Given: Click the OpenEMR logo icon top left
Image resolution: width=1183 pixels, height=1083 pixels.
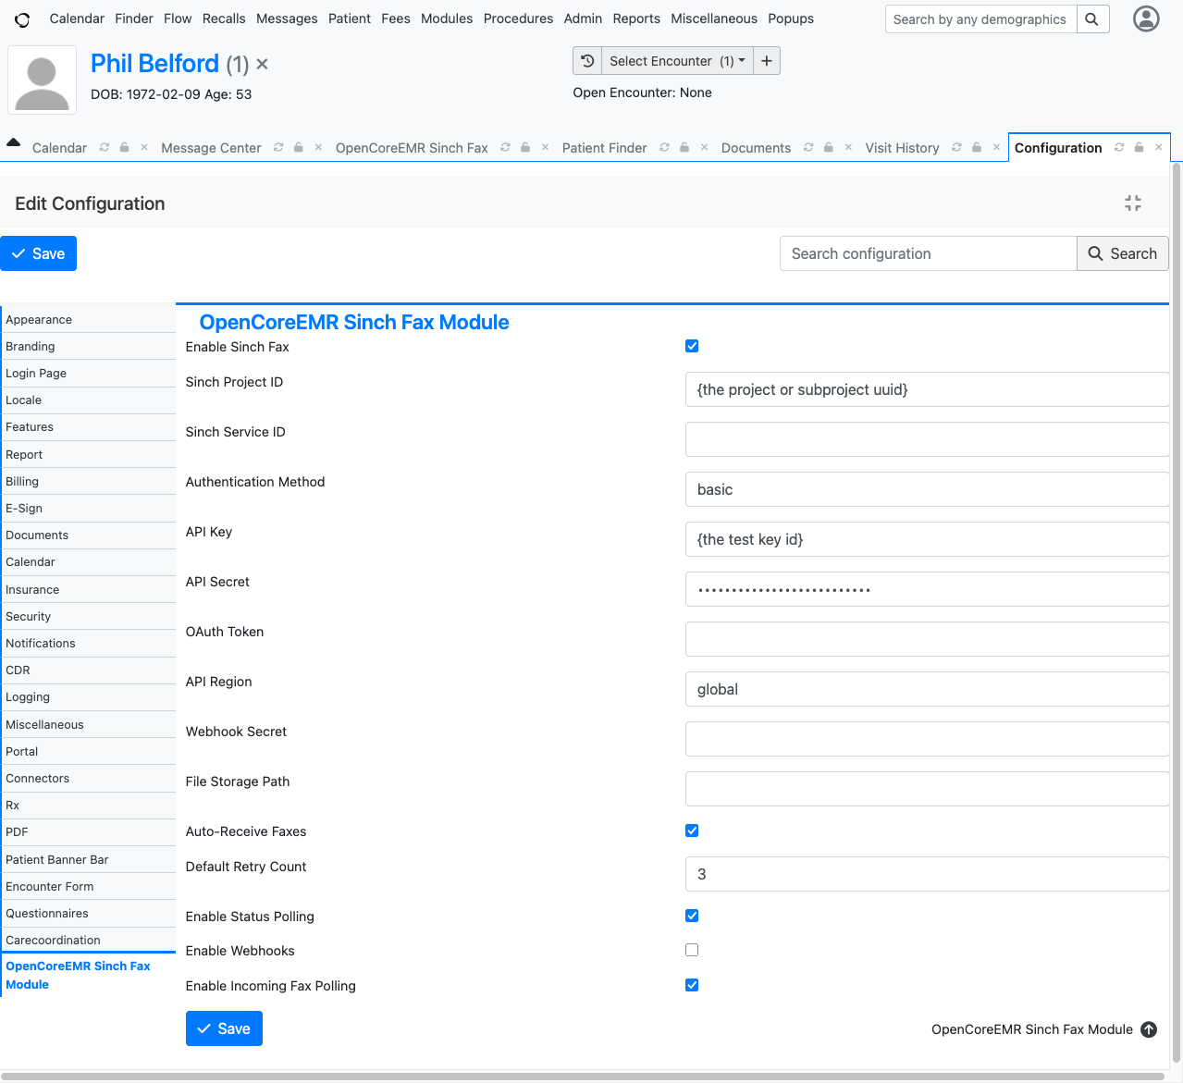Looking at the screenshot, I should click(x=22, y=18).
